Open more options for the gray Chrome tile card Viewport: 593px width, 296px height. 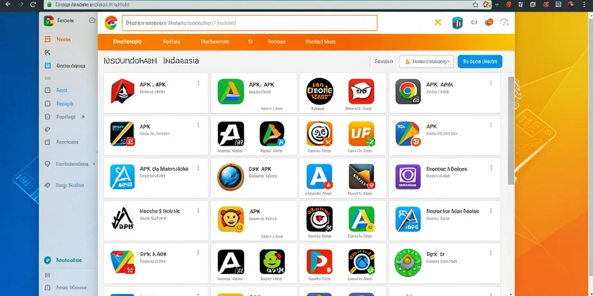tap(491, 83)
